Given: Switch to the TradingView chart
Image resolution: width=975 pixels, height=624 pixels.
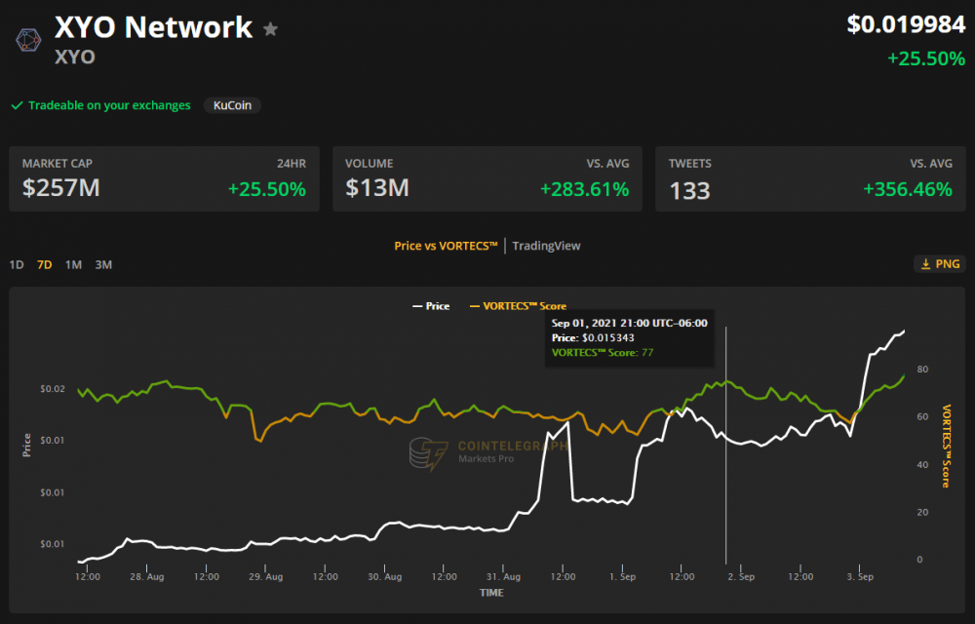Looking at the screenshot, I should (547, 246).
